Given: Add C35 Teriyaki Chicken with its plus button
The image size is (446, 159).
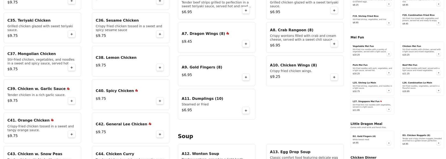Looking at the screenshot, I should coord(72,34).
